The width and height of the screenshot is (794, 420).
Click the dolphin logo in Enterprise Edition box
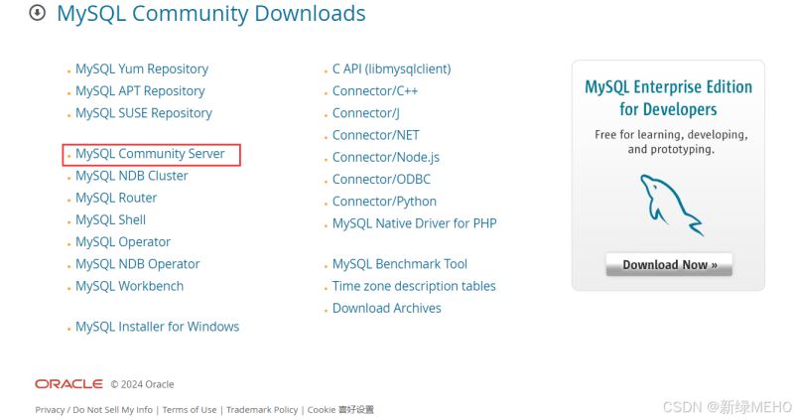[x=672, y=206]
